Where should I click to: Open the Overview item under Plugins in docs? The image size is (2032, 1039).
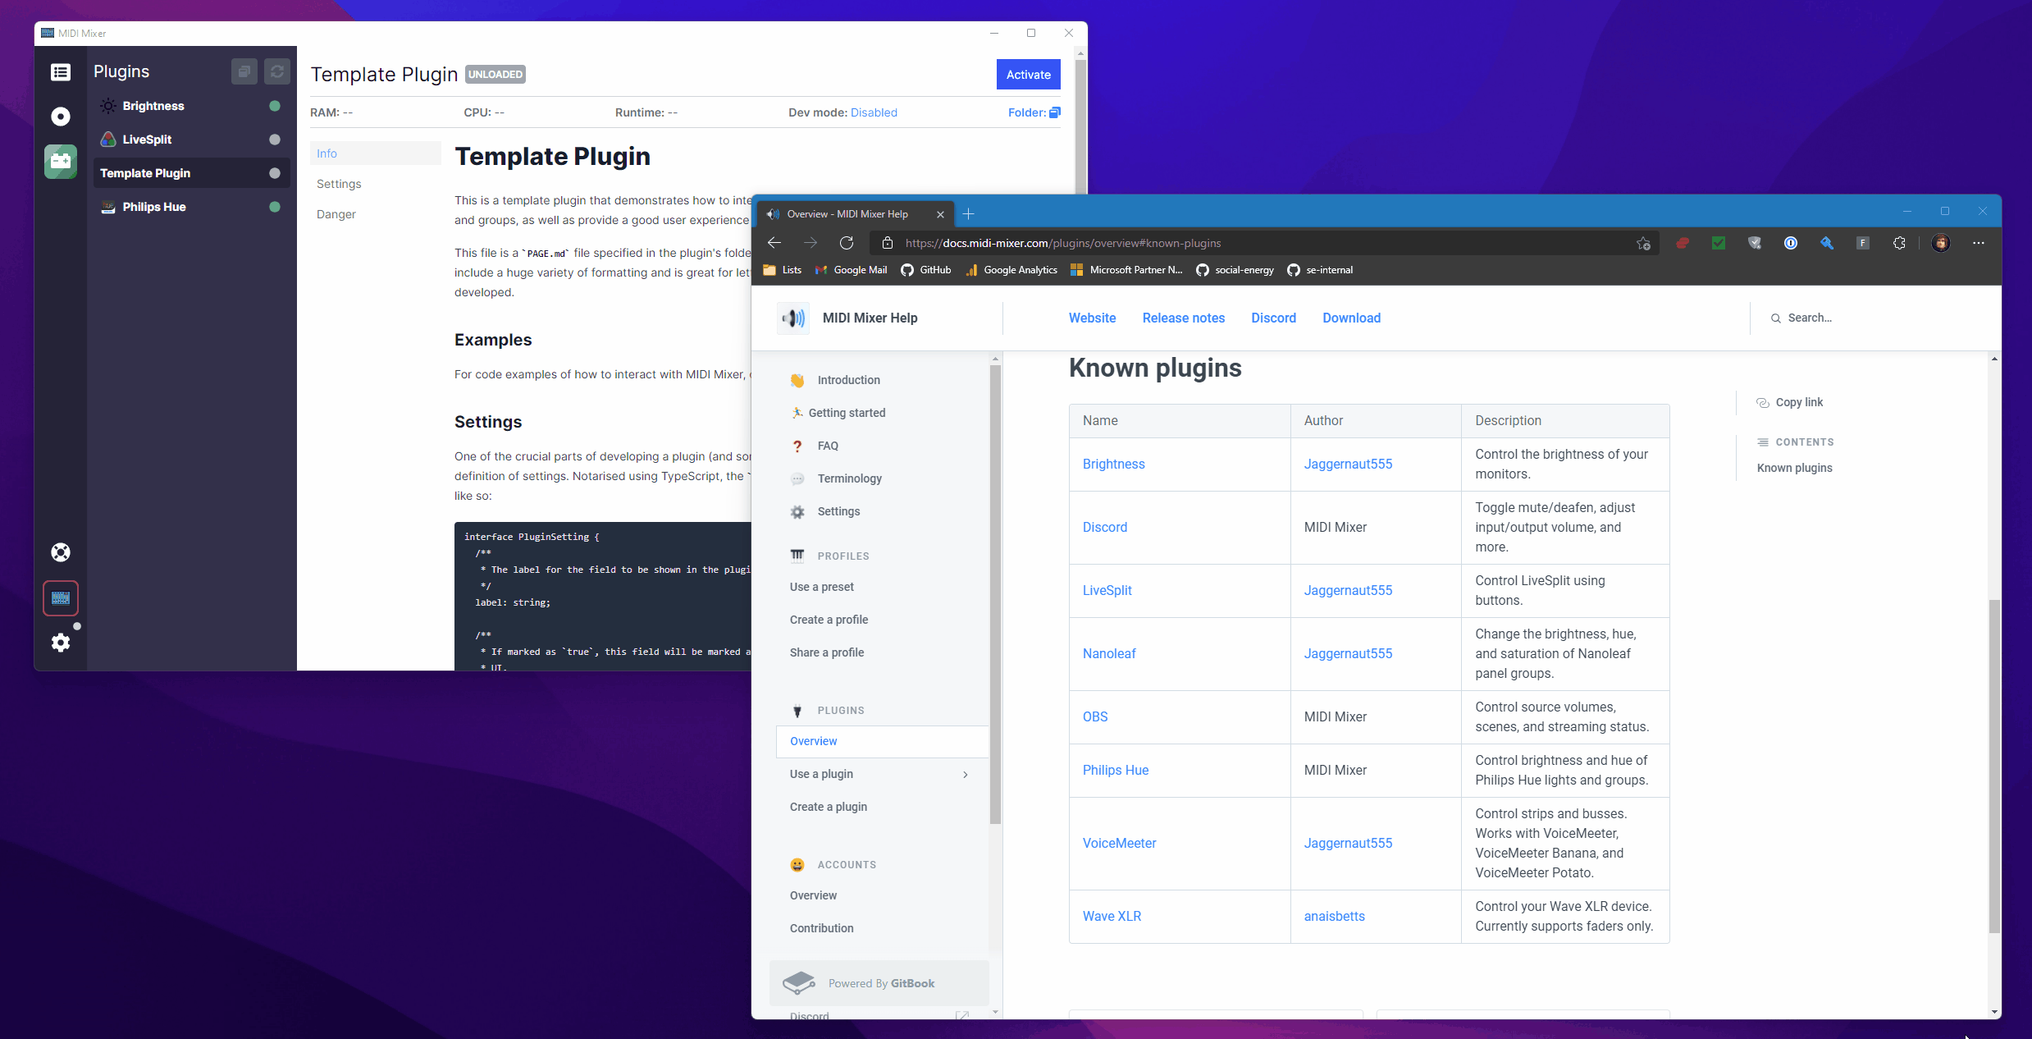click(x=882, y=741)
